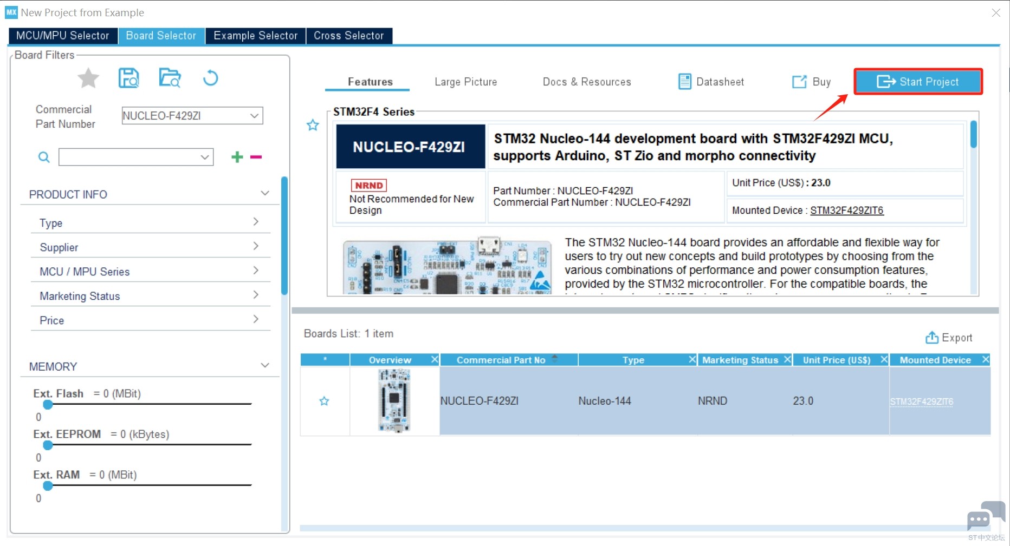The height and width of the screenshot is (546, 1010).
Task: Remove the Unit Price column
Action: click(884, 359)
